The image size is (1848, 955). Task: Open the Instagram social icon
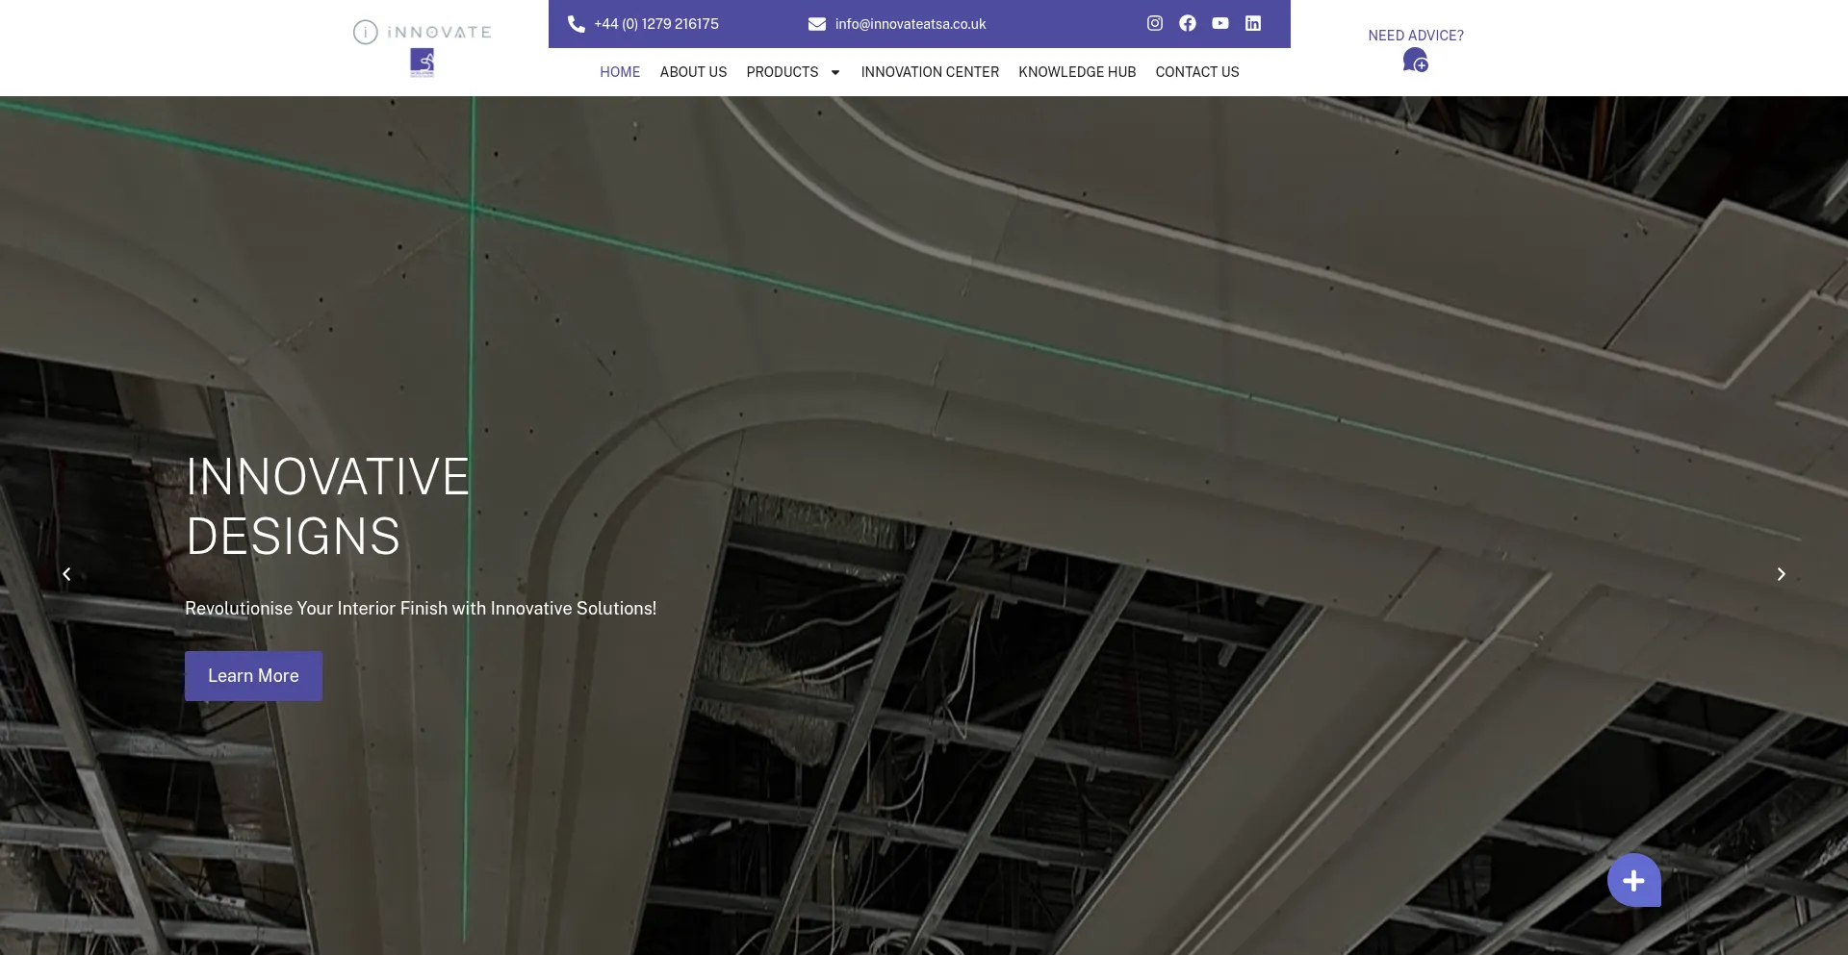1155,23
